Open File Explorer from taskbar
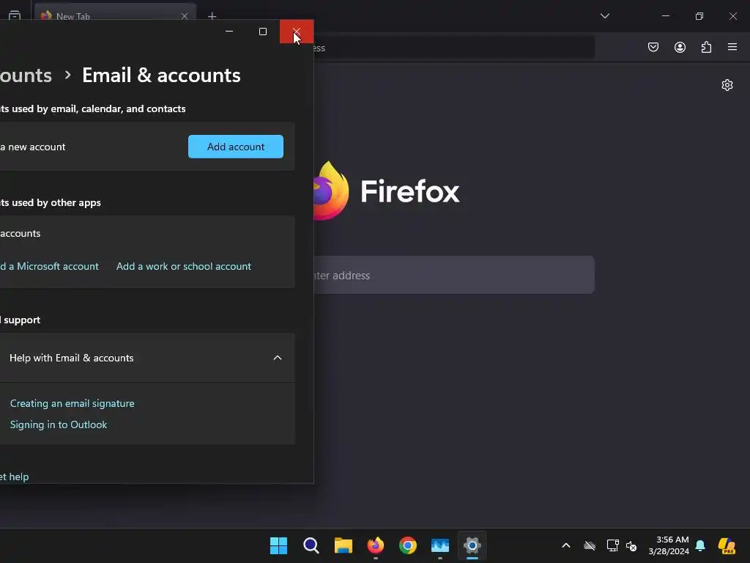Viewport: 750px width, 563px height. click(344, 545)
